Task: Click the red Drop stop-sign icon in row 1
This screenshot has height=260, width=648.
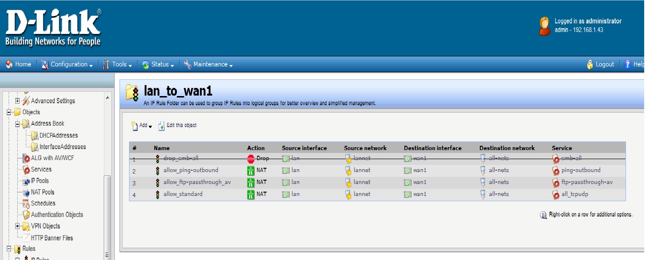Action: 251,159
